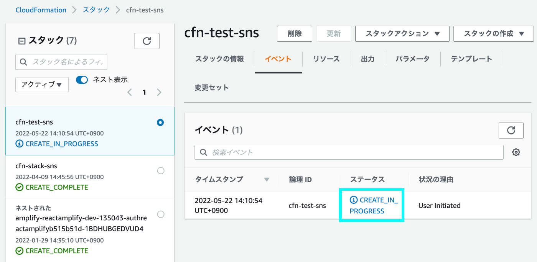Select cfn-stack-sns stack name in list
Image resolution: width=537 pixels, height=262 pixels.
pos(36,166)
